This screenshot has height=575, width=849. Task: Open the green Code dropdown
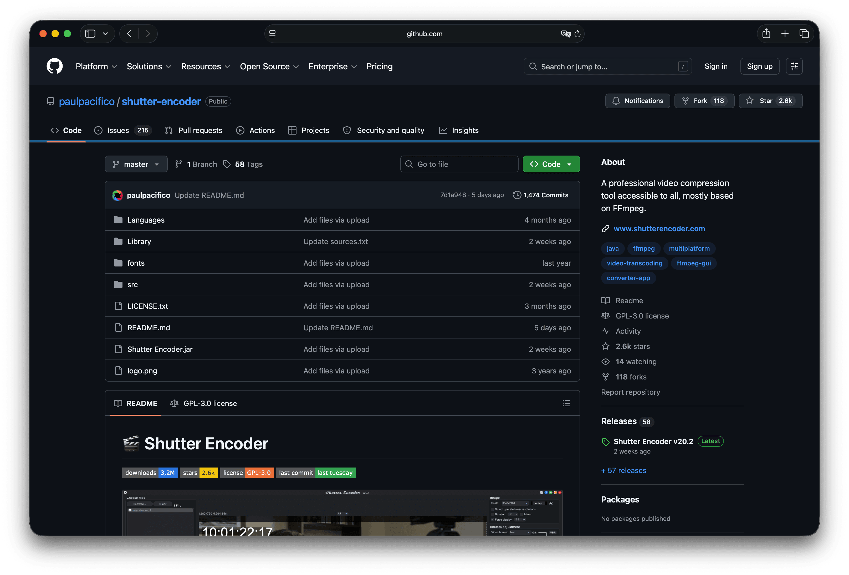tap(551, 165)
